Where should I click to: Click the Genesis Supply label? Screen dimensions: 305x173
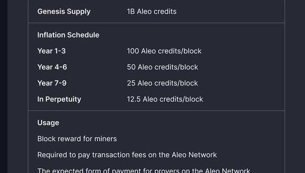[x=64, y=11]
